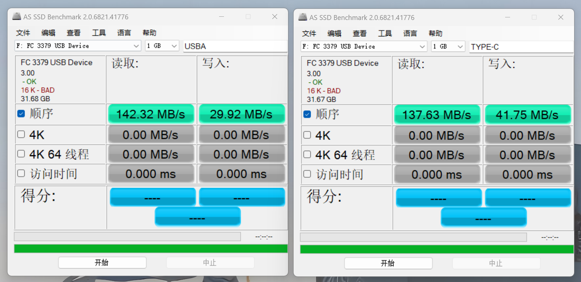This screenshot has width=581, height=282.
Task: Open the 语言 menu in the TYPE-C window
Action: click(x=410, y=33)
